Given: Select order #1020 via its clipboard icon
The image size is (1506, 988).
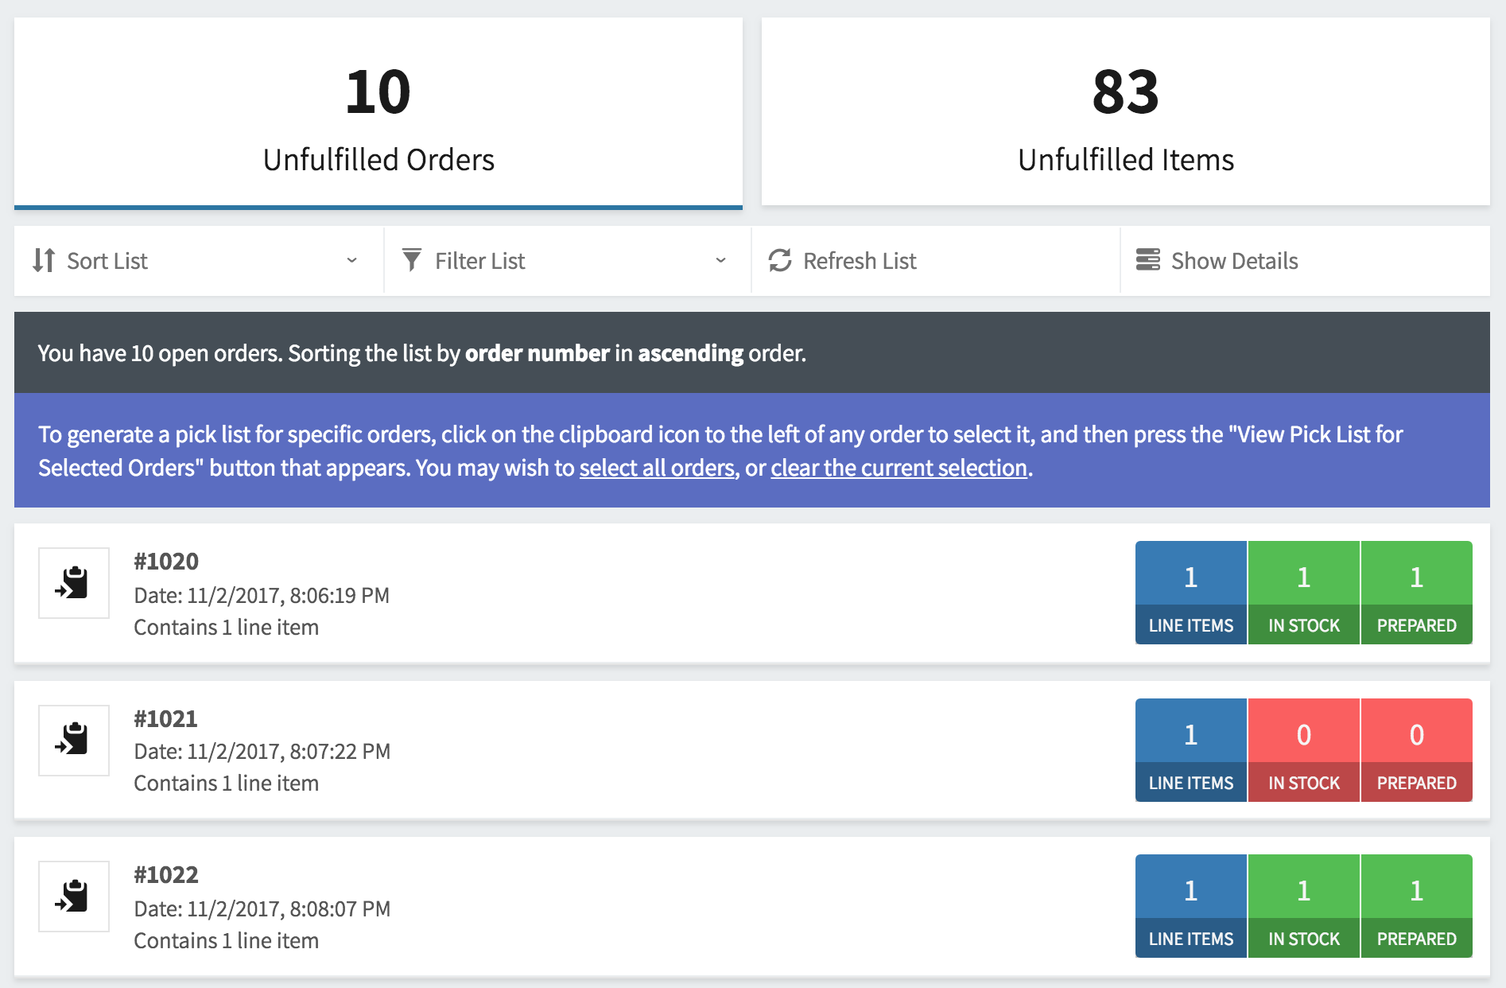Looking at the screenshot, I should click(x=74, y=583).
